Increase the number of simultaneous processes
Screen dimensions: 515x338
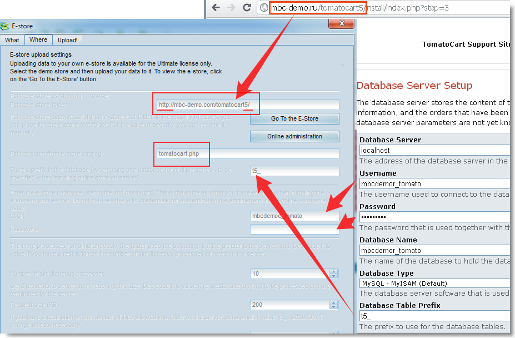[x=333, y=271]
